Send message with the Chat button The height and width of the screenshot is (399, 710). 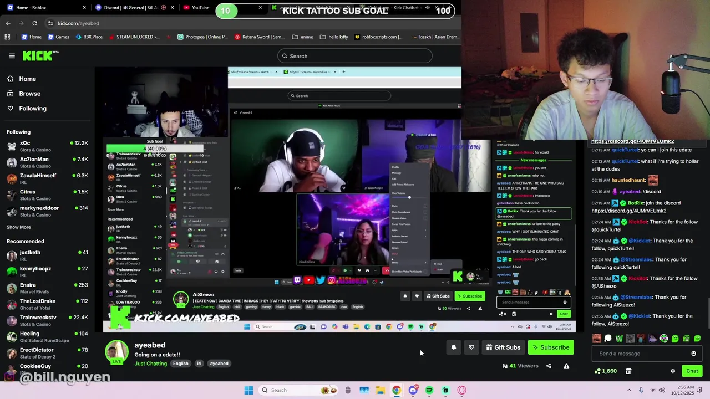pyautogui.click(x=692, y=371)
